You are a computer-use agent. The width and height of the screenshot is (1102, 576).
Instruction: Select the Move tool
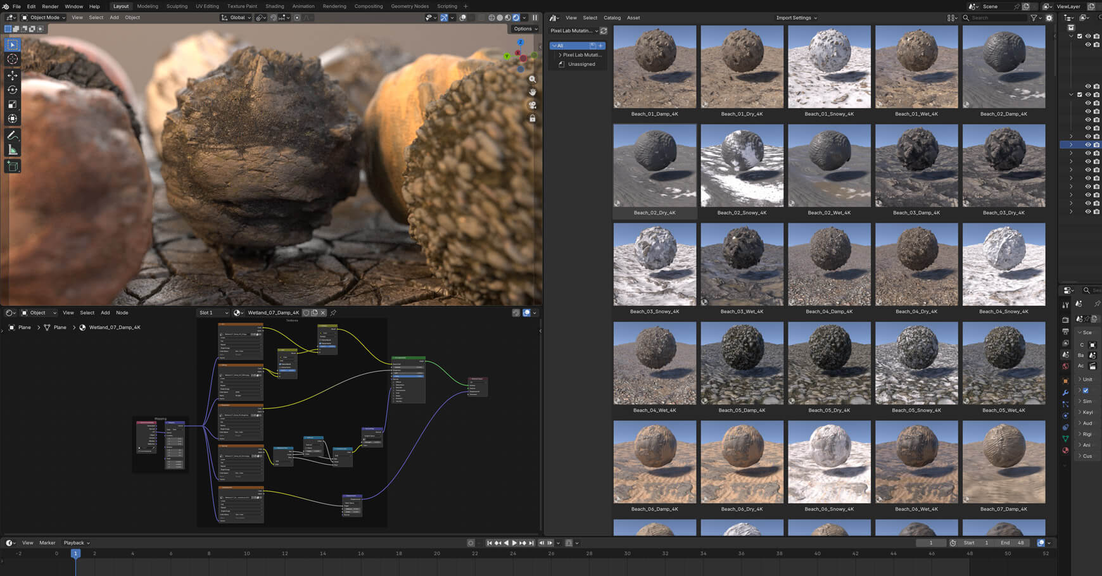12,75
